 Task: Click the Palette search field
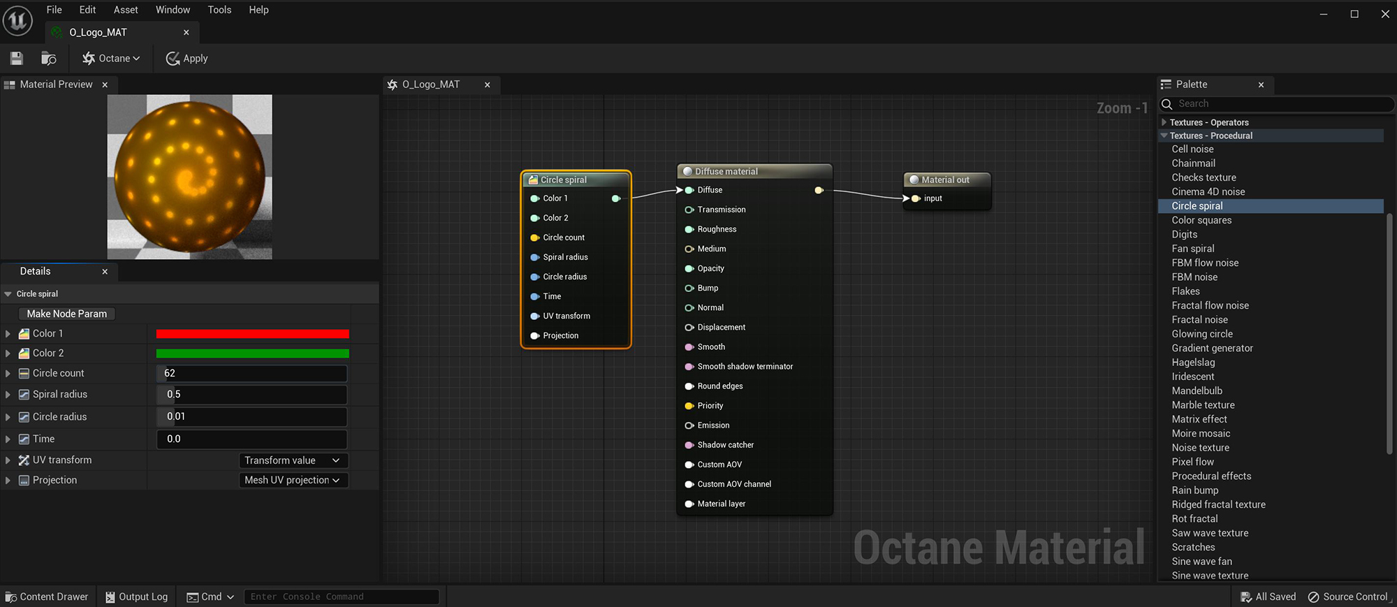click(x=1277, y=104)
